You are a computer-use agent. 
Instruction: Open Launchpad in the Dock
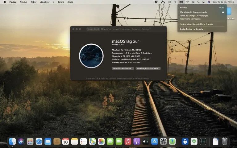[30, 142]
